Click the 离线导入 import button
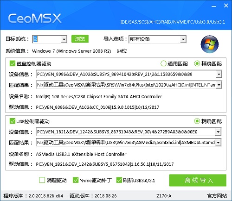Image resolution: width=232 pixels, height=201 pixels. 198,180
